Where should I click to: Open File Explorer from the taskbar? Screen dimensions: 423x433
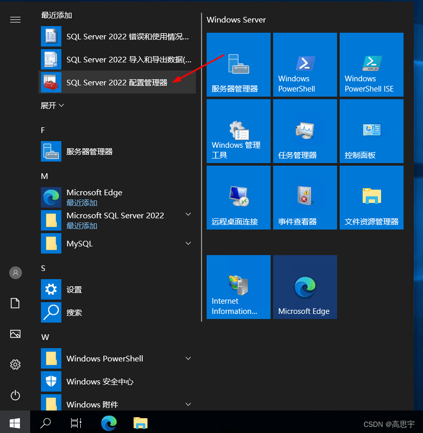point(140,423)
